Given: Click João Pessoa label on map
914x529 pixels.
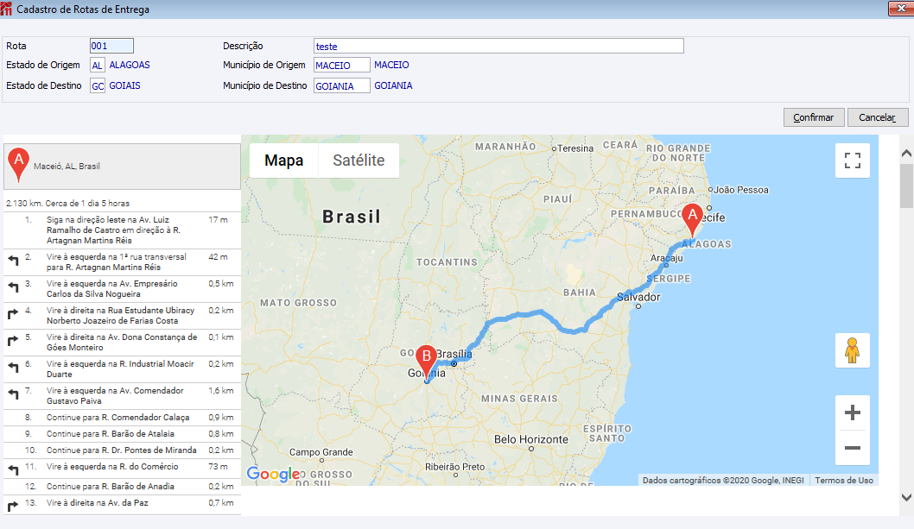Looking at the screenshot, I should click(x=741, y=190).
